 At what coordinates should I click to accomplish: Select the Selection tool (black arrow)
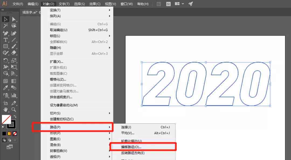(6, 19)
